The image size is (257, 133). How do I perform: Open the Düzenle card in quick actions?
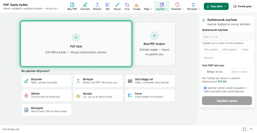pyautogui.click(x=46, y=81)
